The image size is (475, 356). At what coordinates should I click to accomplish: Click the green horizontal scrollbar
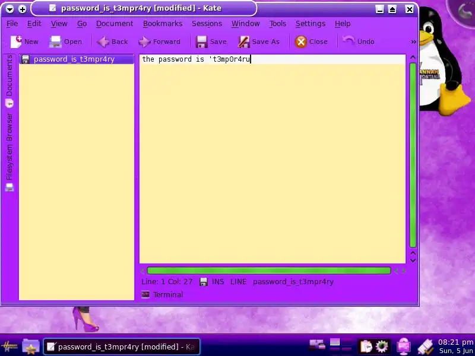click(x=269, y=271)
